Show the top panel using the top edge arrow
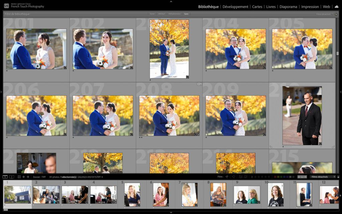Viewport: 342px width, 214px height. click(171, 1)
